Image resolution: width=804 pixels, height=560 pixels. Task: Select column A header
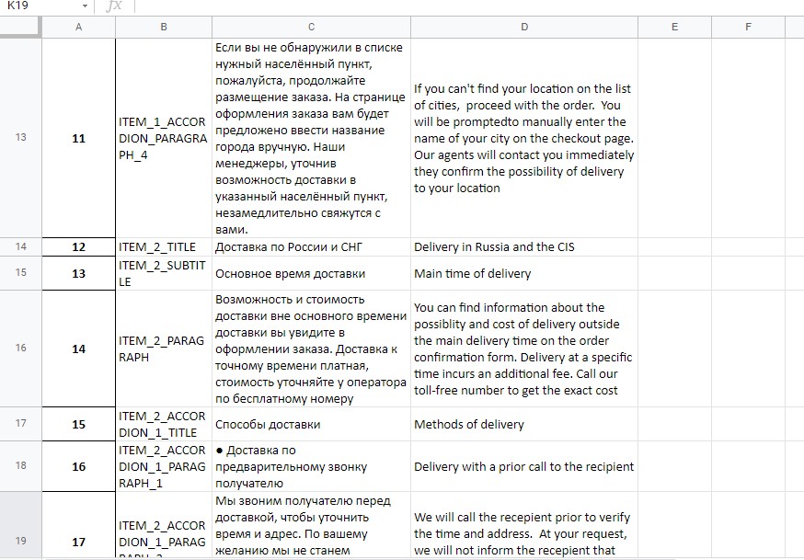78,28
